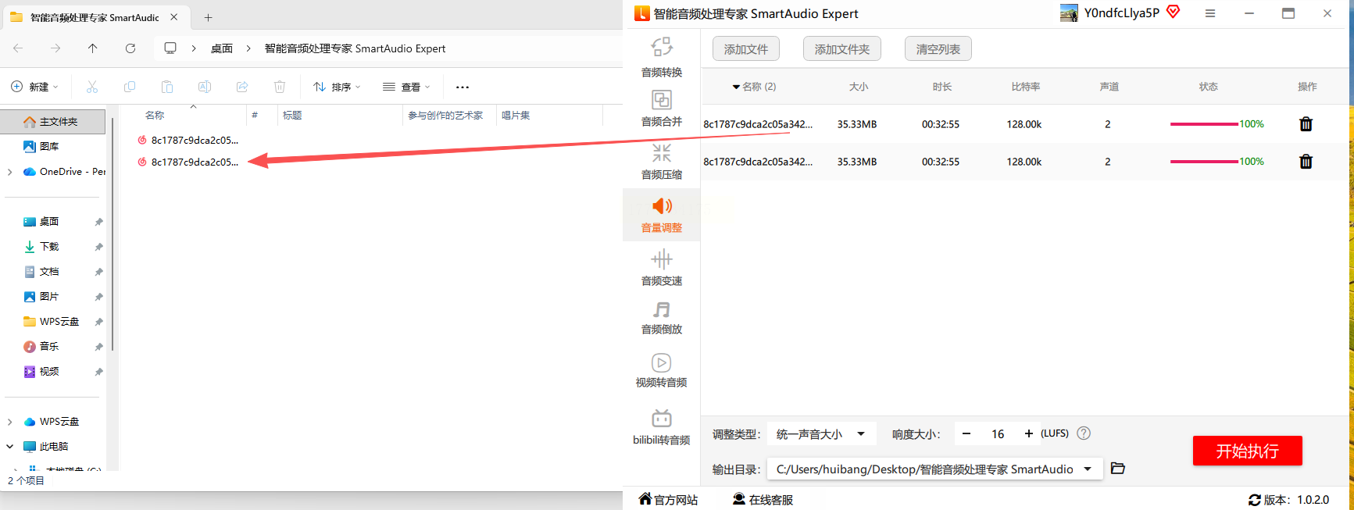The image size is (1354, 510).
Task: Click 清空列表 clear list button
Action: pyautogui.click(x=938, y=49)
